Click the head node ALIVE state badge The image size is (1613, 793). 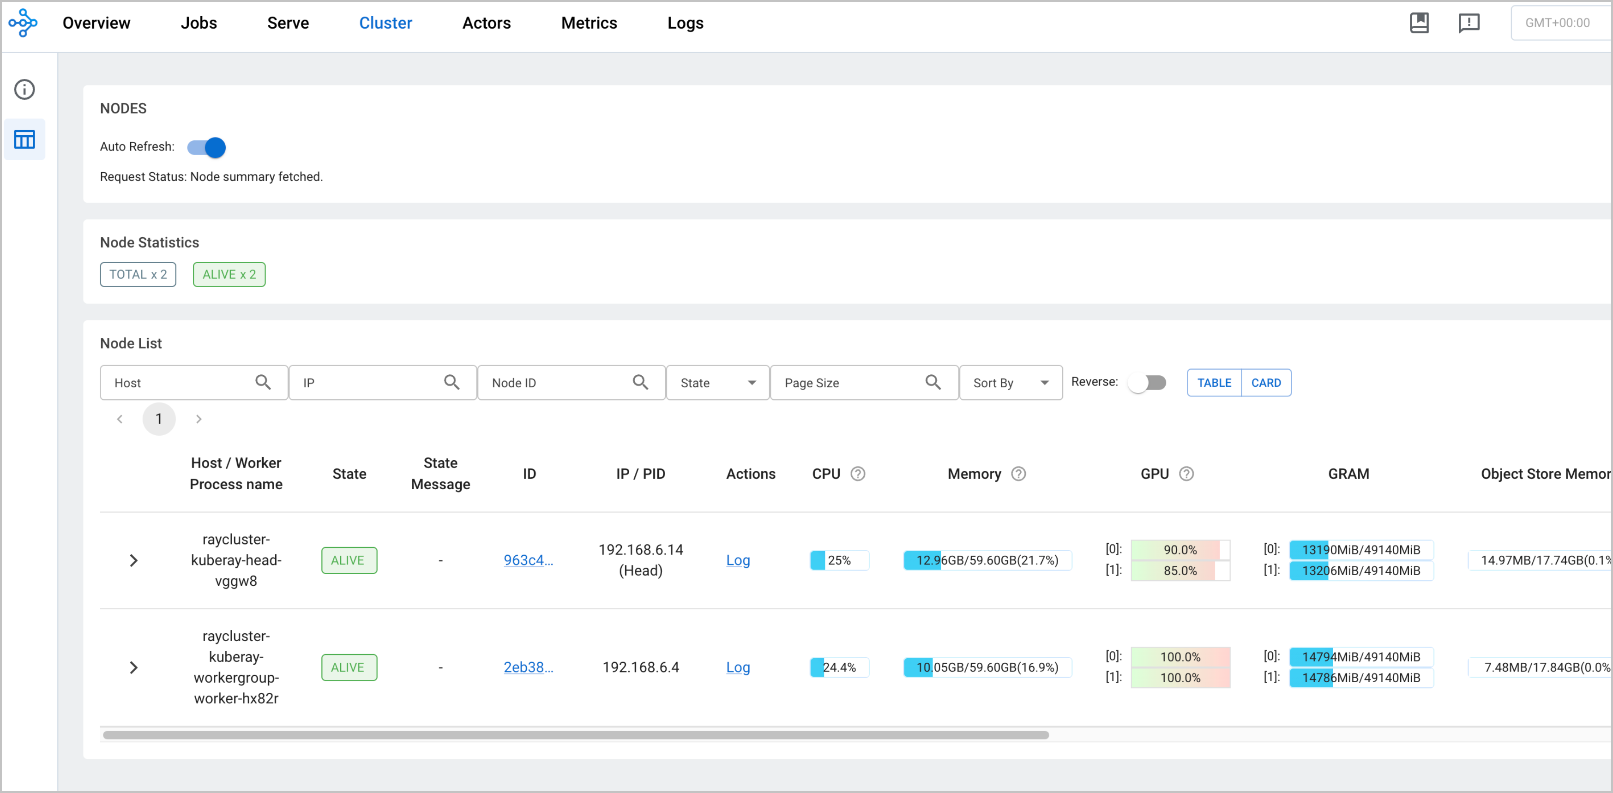pyautogui.click(x=349, y=560)
